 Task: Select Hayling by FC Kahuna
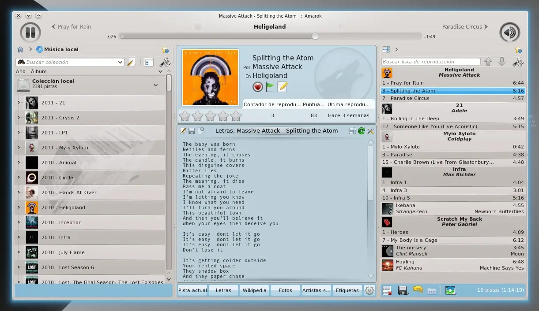pyautogui.click(x=453, y=265)
